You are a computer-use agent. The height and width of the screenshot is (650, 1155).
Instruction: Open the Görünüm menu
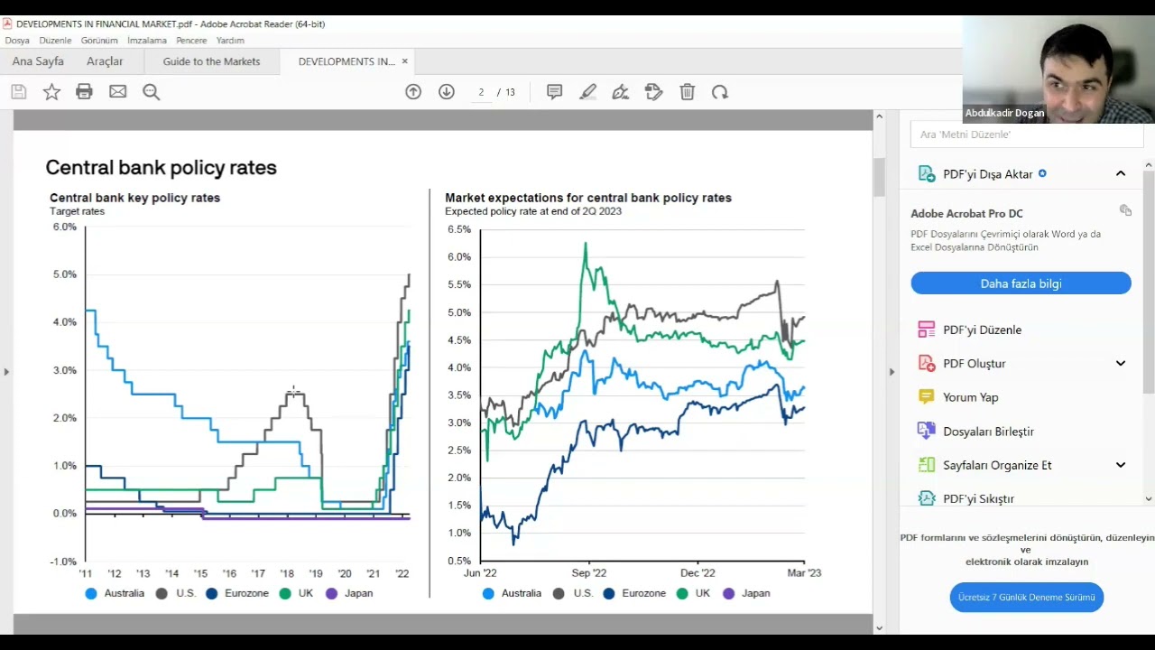tap(99, 41)
